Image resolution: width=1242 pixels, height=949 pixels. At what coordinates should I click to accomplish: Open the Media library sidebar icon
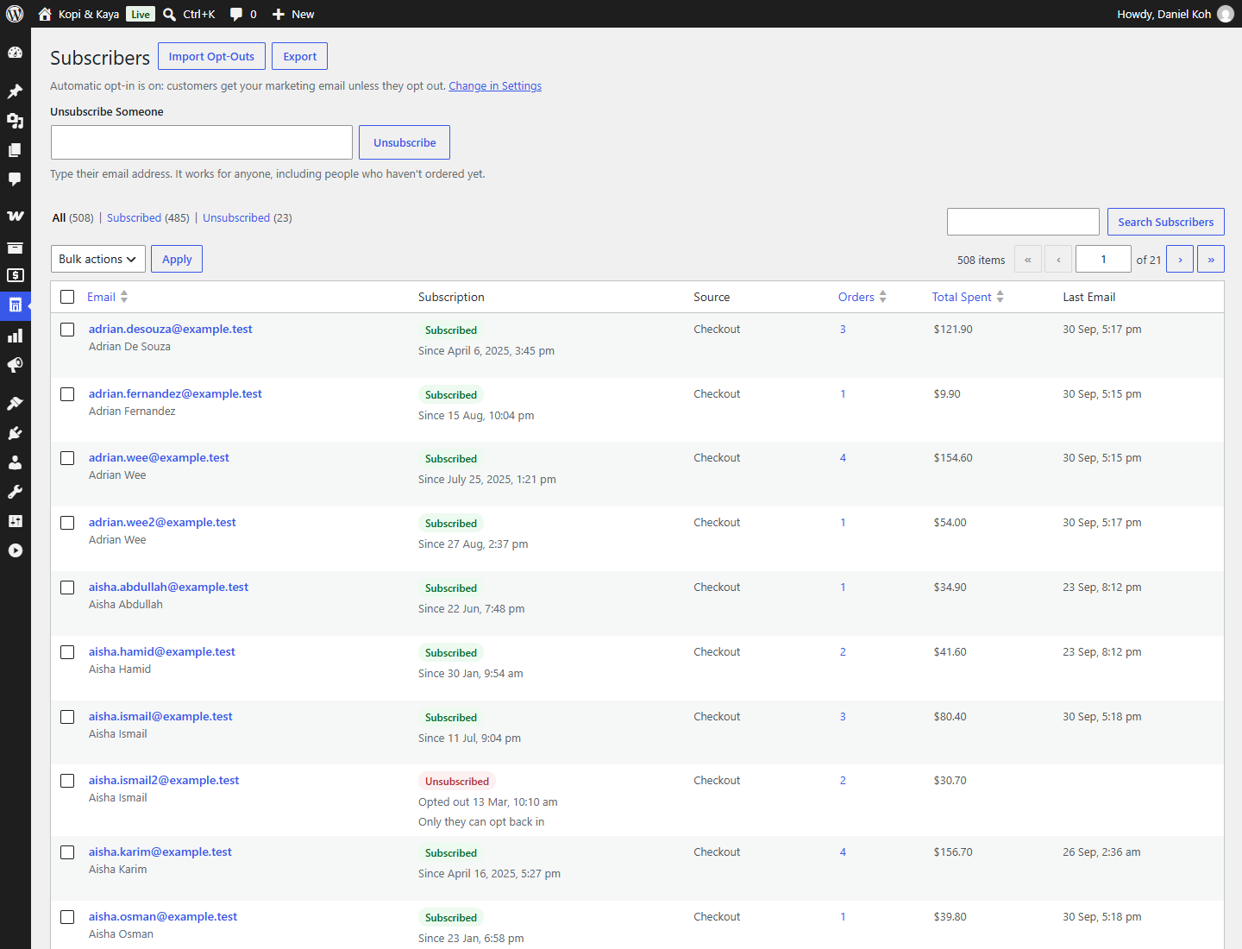click(x=15, y=121)
